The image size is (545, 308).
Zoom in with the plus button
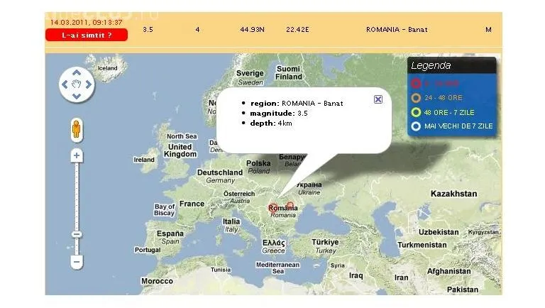(x=77, y=155)
